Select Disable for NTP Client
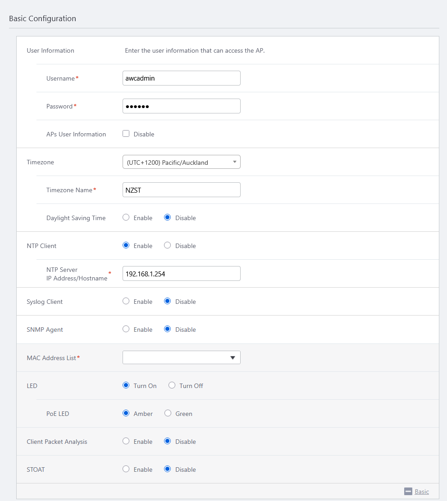The width and height of the screenshot is (447, 501). point(168,246)
